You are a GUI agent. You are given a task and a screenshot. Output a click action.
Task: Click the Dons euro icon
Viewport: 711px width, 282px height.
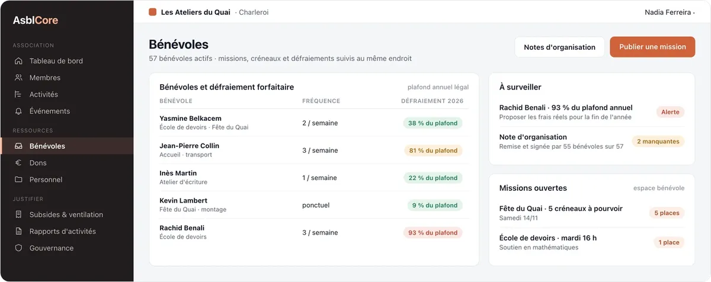click(18, 163)
